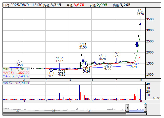
Task: Click the right range handle arrow in overview
Action: 145,108
